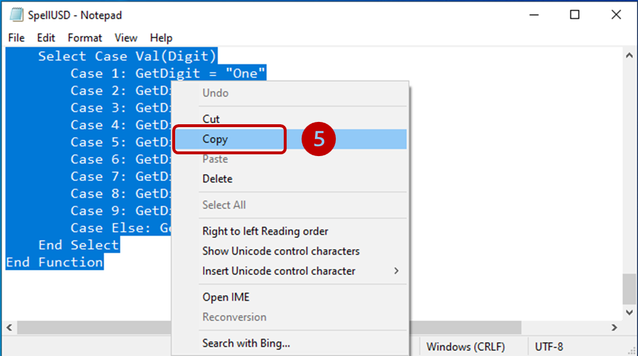638x356 pixels.
Task: Enable Right to left Reading order
Action: tap(265, 231)
